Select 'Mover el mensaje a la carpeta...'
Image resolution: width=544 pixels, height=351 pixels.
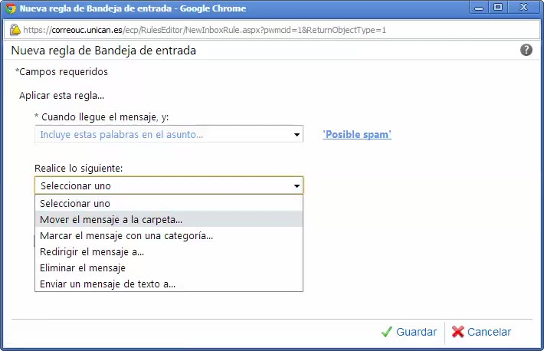(169, 219)
